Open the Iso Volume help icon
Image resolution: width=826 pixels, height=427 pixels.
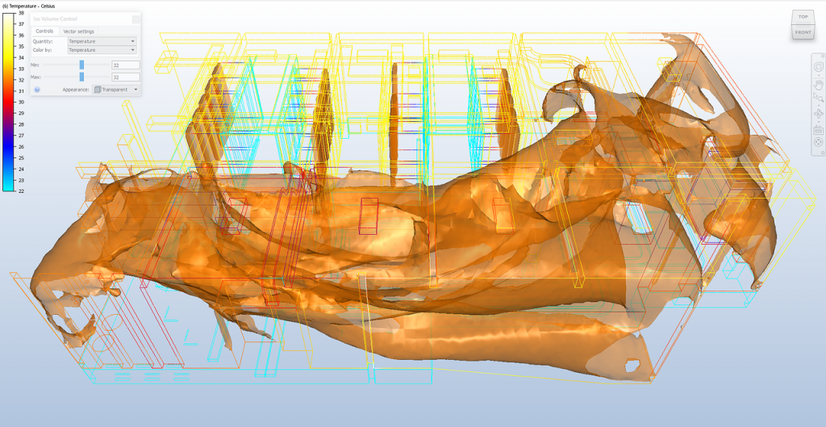[37, 90]
